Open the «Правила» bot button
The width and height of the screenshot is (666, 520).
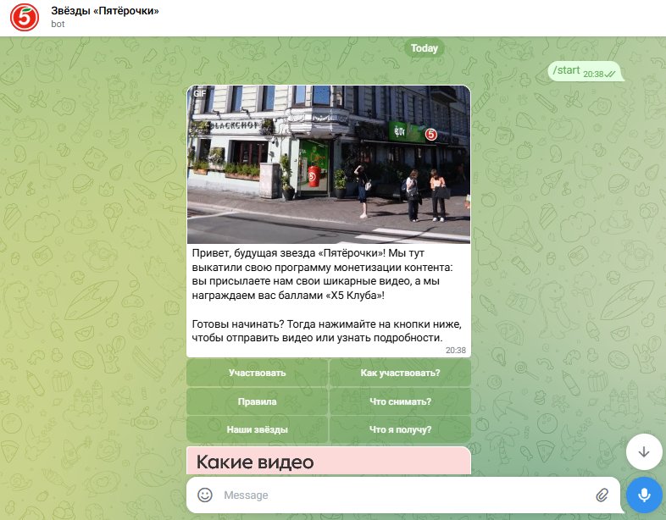(257, 401)
